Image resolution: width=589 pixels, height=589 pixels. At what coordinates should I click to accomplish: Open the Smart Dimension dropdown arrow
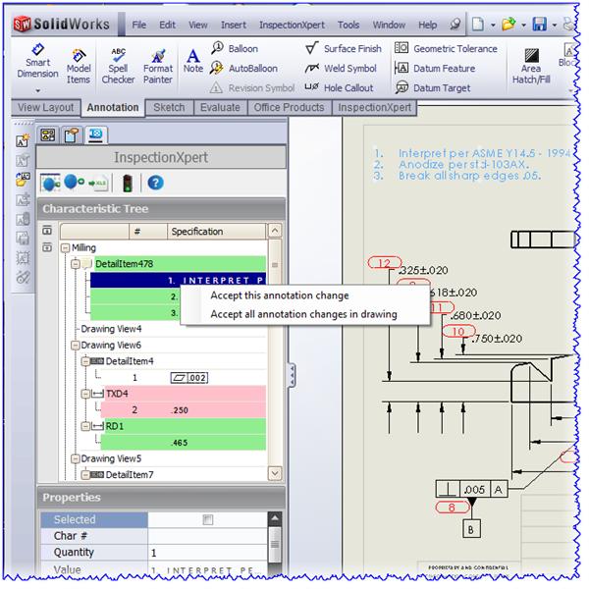(37, 90)
